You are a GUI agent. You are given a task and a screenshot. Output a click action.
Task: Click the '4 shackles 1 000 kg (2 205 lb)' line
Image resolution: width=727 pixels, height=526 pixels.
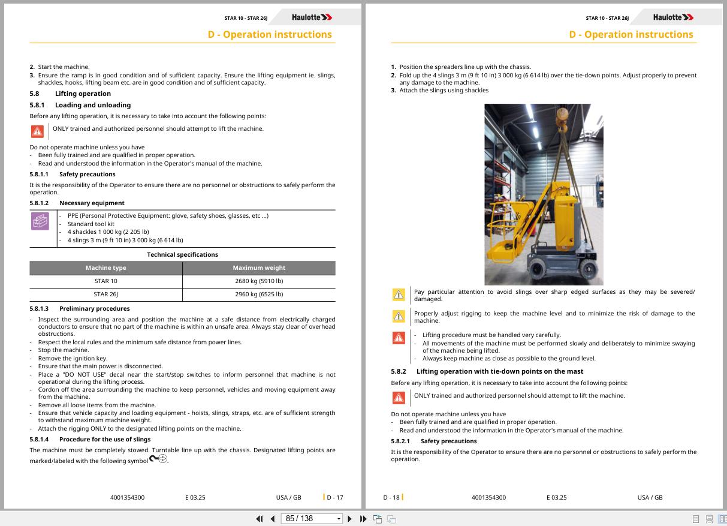tap(108, 232)
